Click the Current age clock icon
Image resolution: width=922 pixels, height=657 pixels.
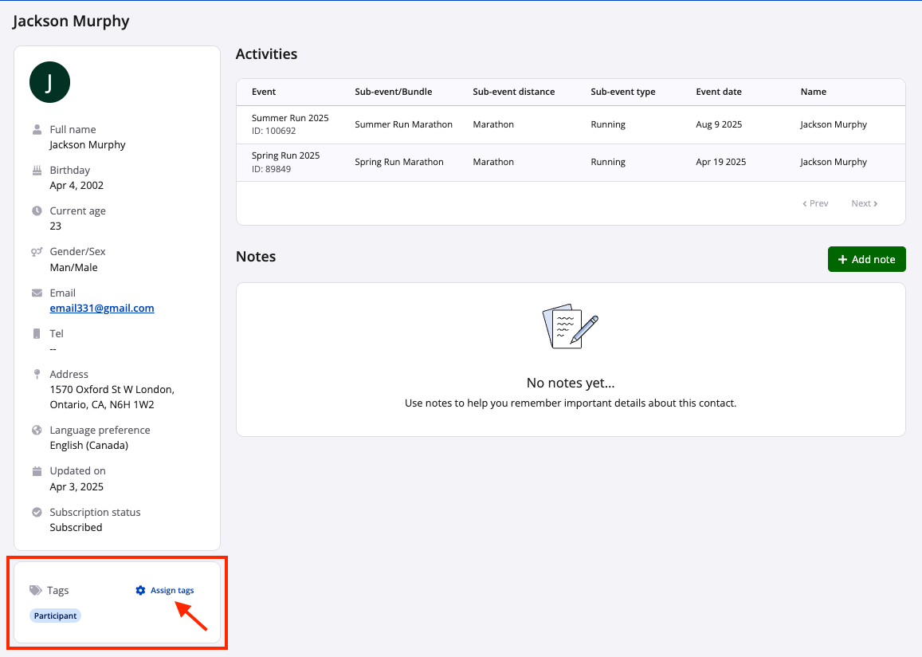[x=37, y=211]
